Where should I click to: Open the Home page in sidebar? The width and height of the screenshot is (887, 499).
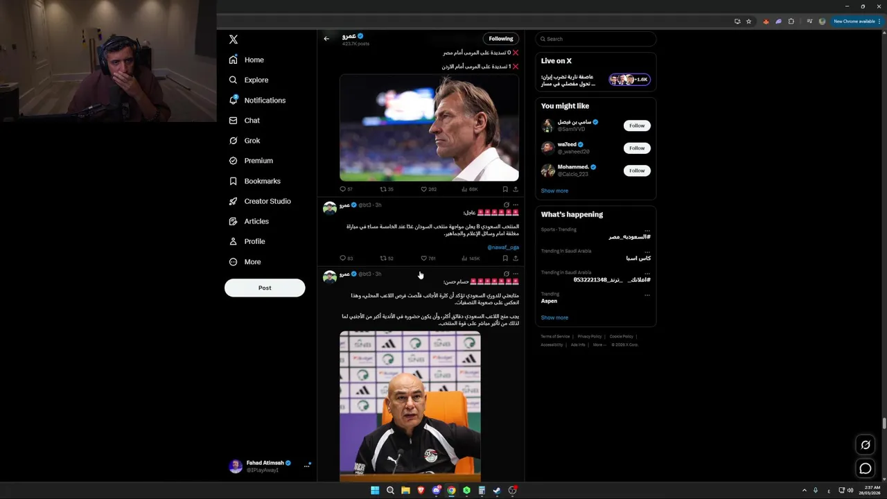247,60
